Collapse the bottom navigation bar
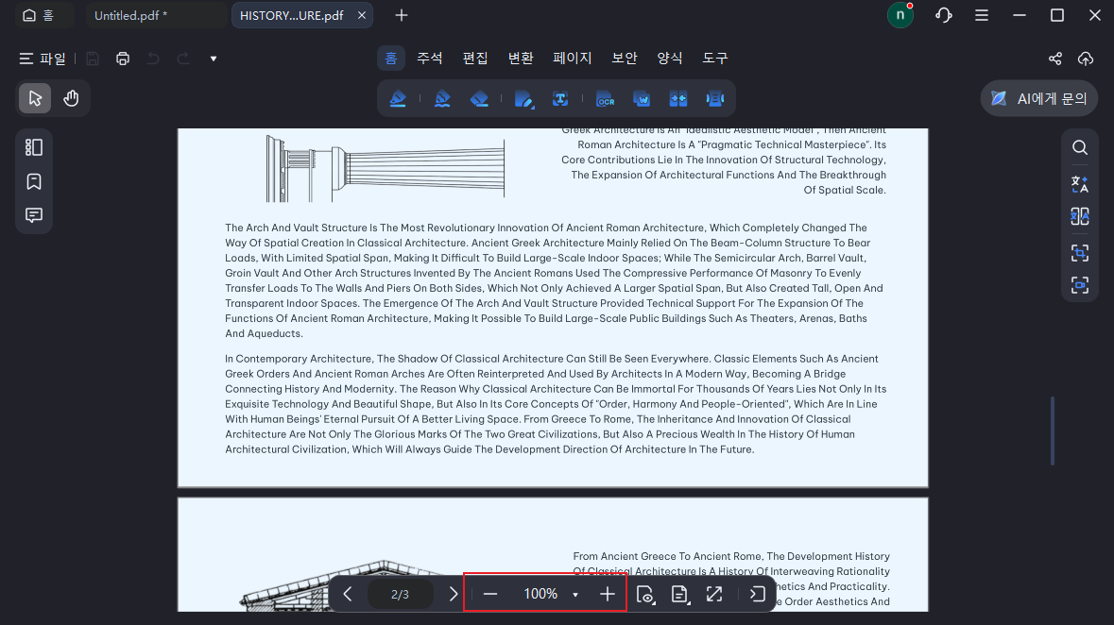Image resolution: width=1114 pixels, height=625 pixels. (758, 595)
